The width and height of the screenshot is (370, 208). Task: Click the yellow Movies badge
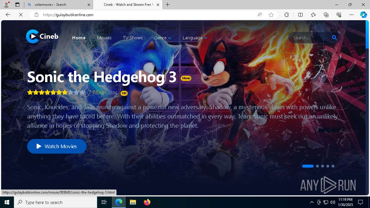[x=186, y=78]
